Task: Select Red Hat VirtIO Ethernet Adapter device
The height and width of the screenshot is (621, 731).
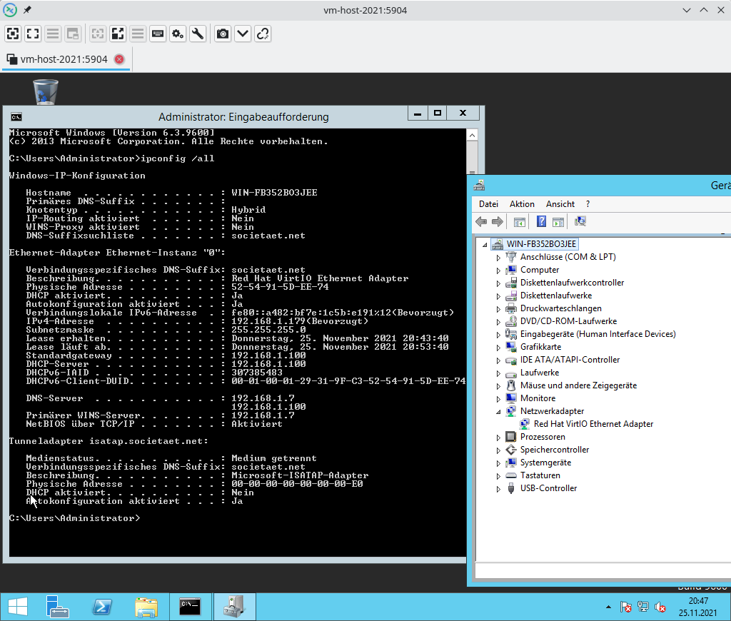Action: tap(593, 424)
